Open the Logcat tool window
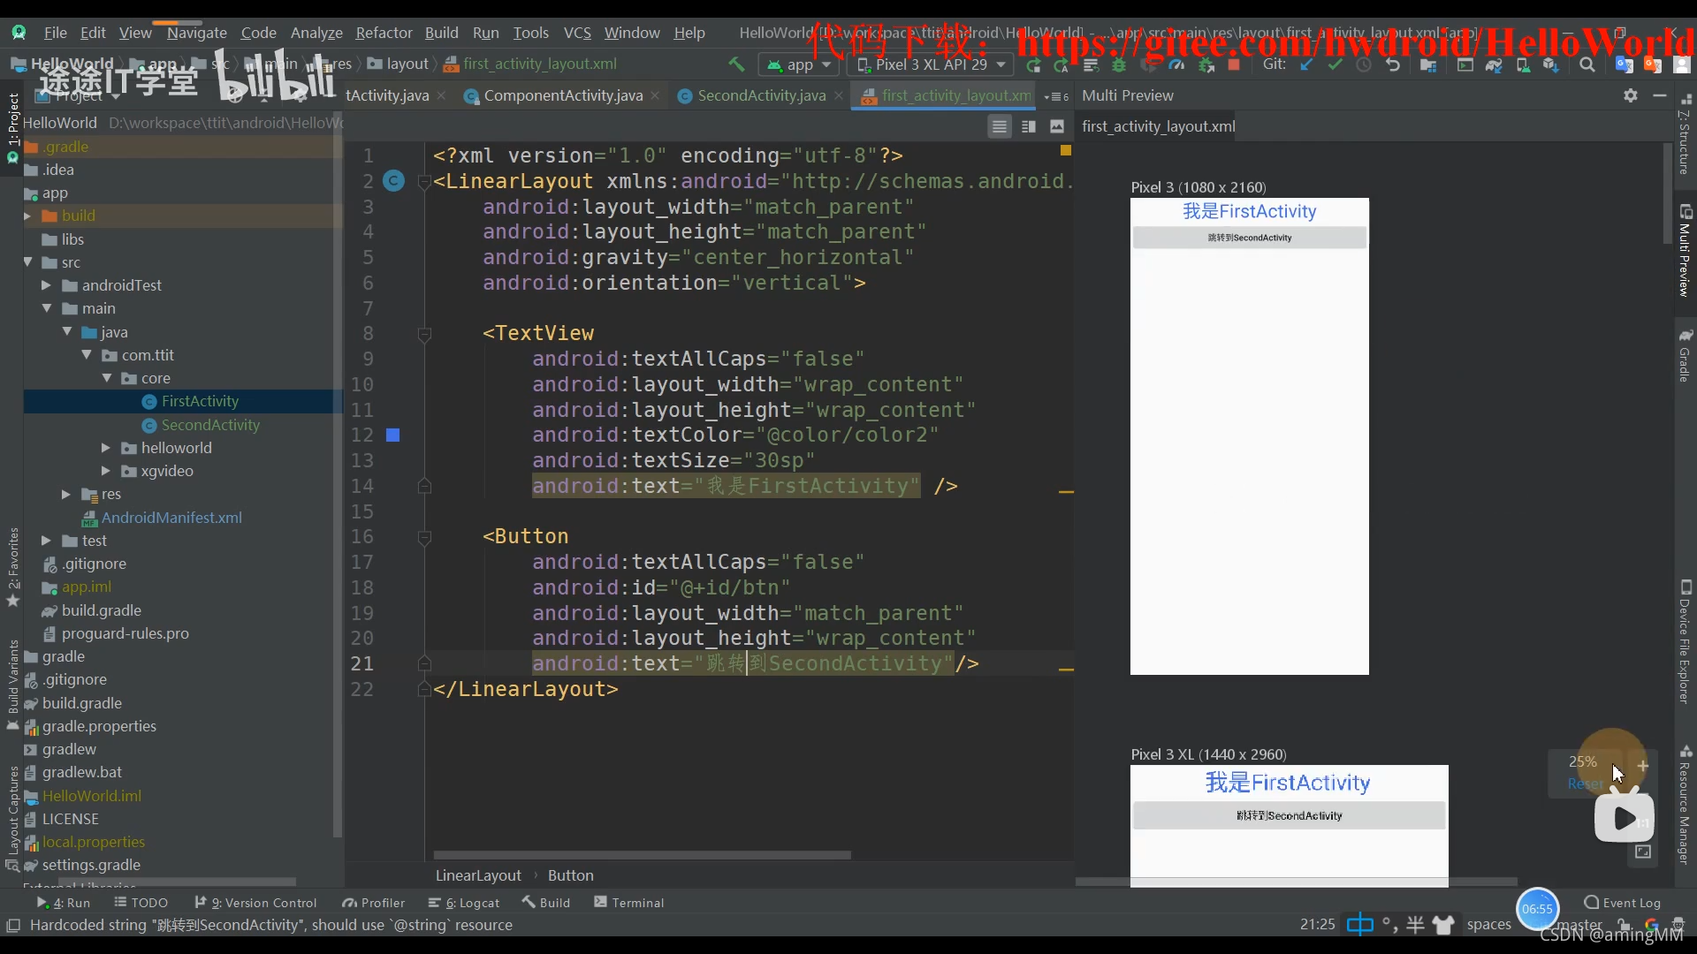The height and width of the screenshot is (954, 1697). click(464, 903)
